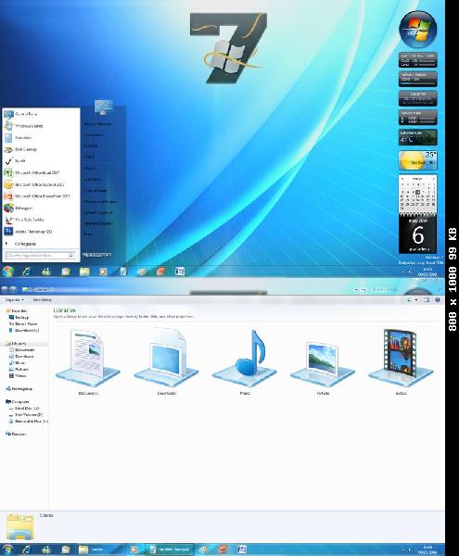This screenshot has height=556, width=459.
Task: Open Documents in the Start menu right pane
Action: pos(94,135)
